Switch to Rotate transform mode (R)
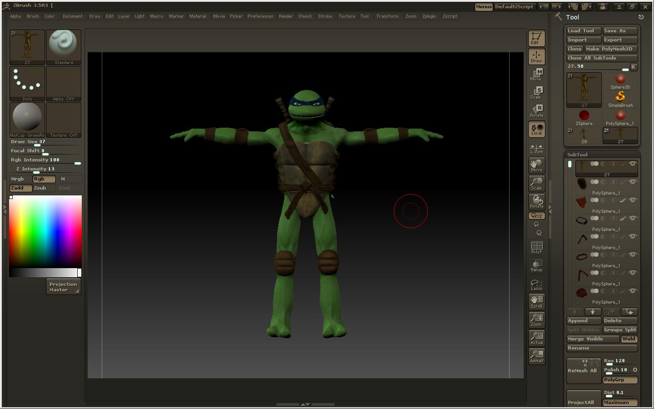The image size is (654, 409). click(x=536, y=111)
